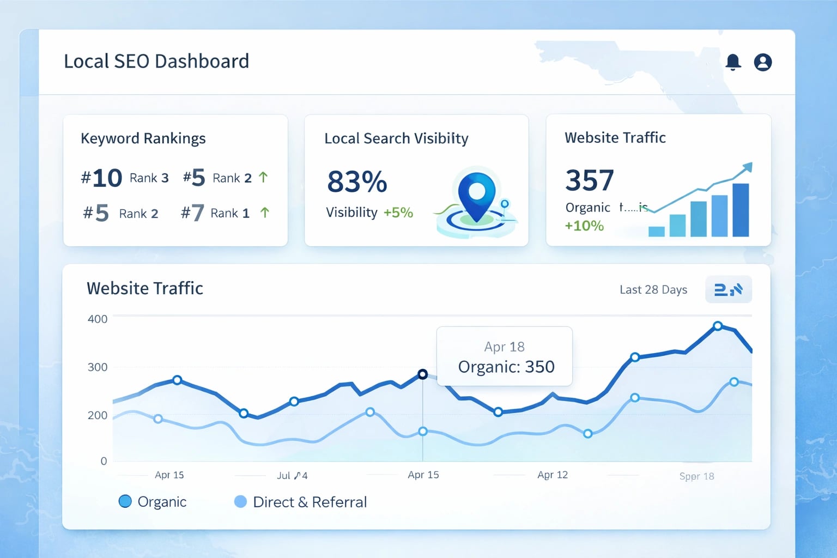Toggle the Organic series legend dot
This screenshot has width=837, height=558.
tap(124, 501)
